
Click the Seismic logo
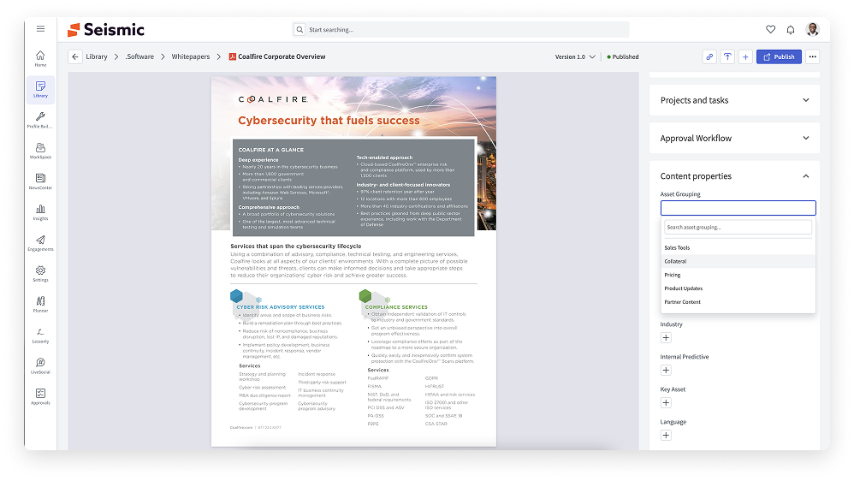[105, 29]
